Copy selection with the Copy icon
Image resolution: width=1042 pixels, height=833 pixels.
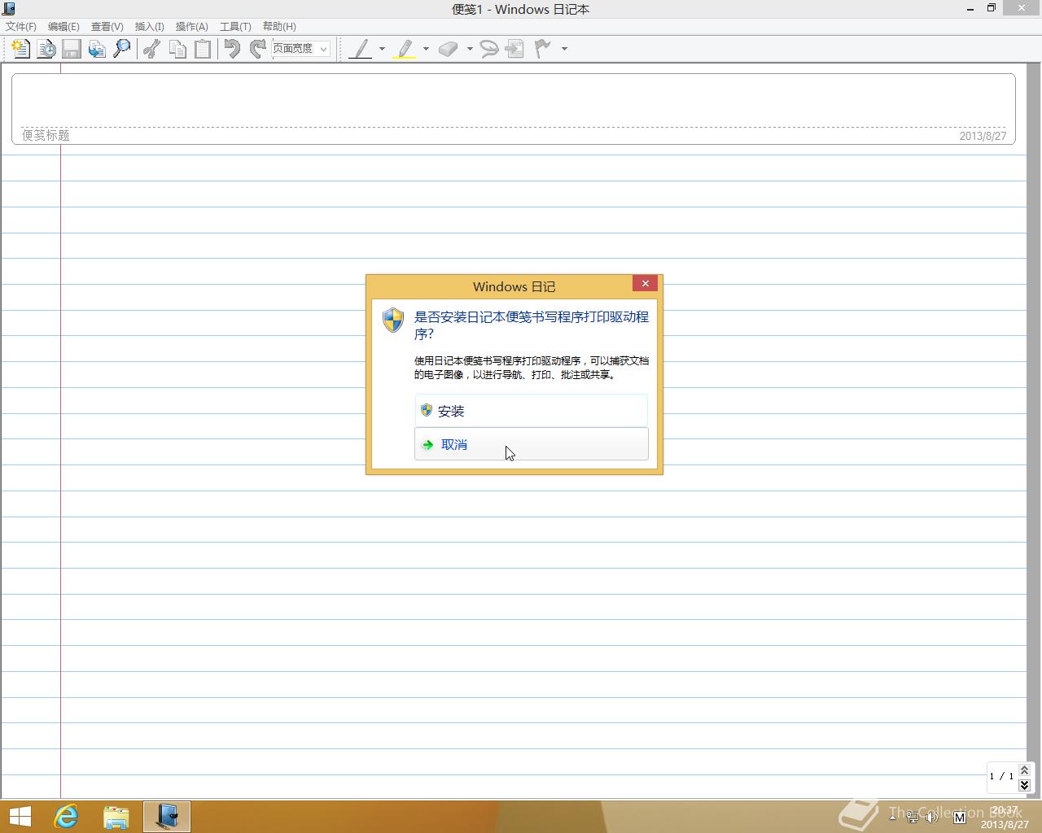(177, 49)
